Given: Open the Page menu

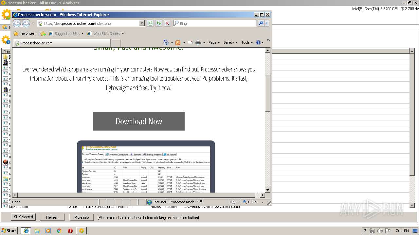Looking at the screenshot, I should (214, 42).
